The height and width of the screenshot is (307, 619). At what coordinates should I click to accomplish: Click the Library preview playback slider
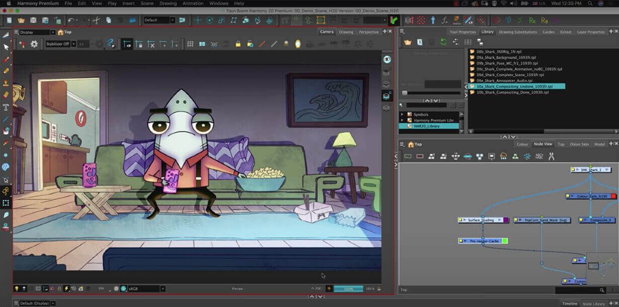point(431,93)
